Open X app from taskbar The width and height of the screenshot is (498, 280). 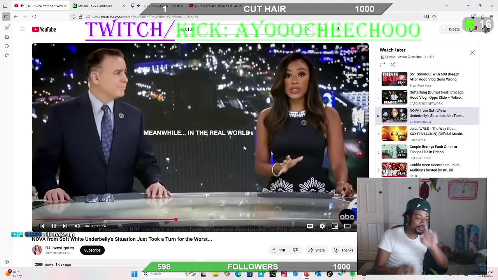tap(272, 274)
